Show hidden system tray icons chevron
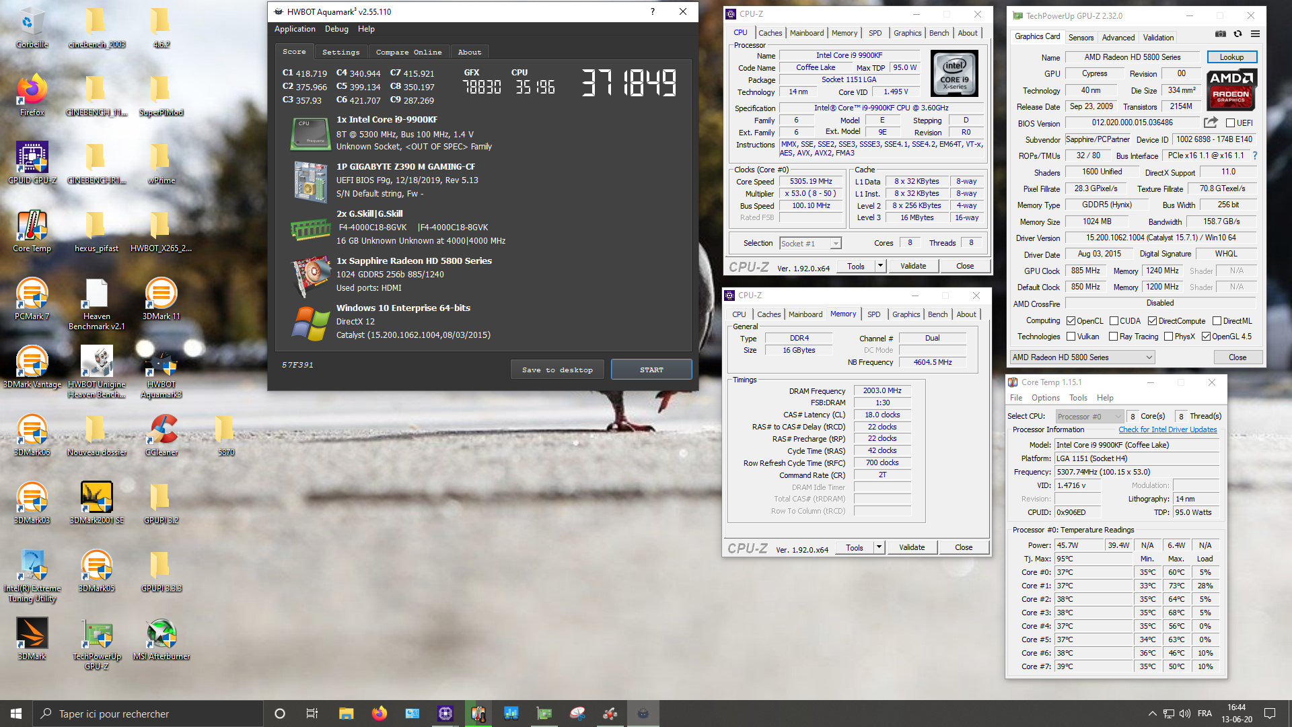This screenshot has width=1292, height=727. point(1152,714)
